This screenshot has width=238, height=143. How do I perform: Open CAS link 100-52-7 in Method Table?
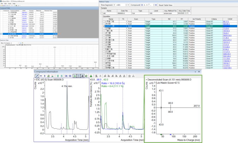pos(226,63)
